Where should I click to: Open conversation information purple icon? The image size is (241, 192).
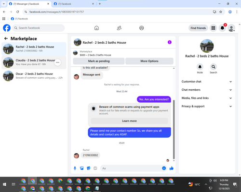tap(170, 42)
